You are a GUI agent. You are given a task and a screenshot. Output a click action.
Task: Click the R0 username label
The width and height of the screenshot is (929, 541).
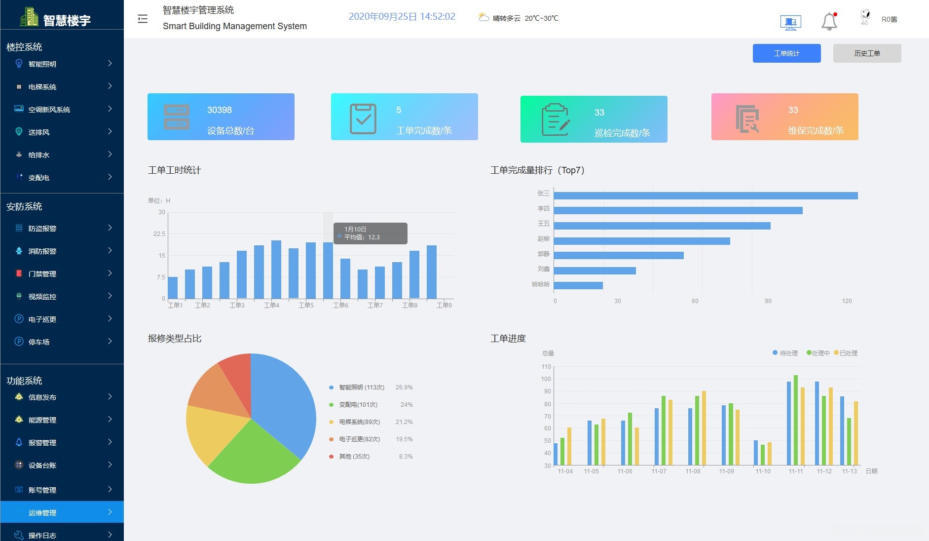point(890,19)
